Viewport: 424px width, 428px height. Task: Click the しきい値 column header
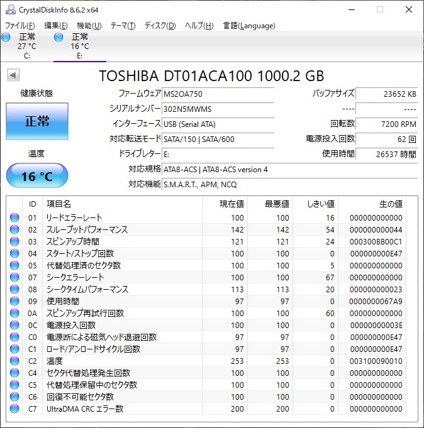(316, 204)
